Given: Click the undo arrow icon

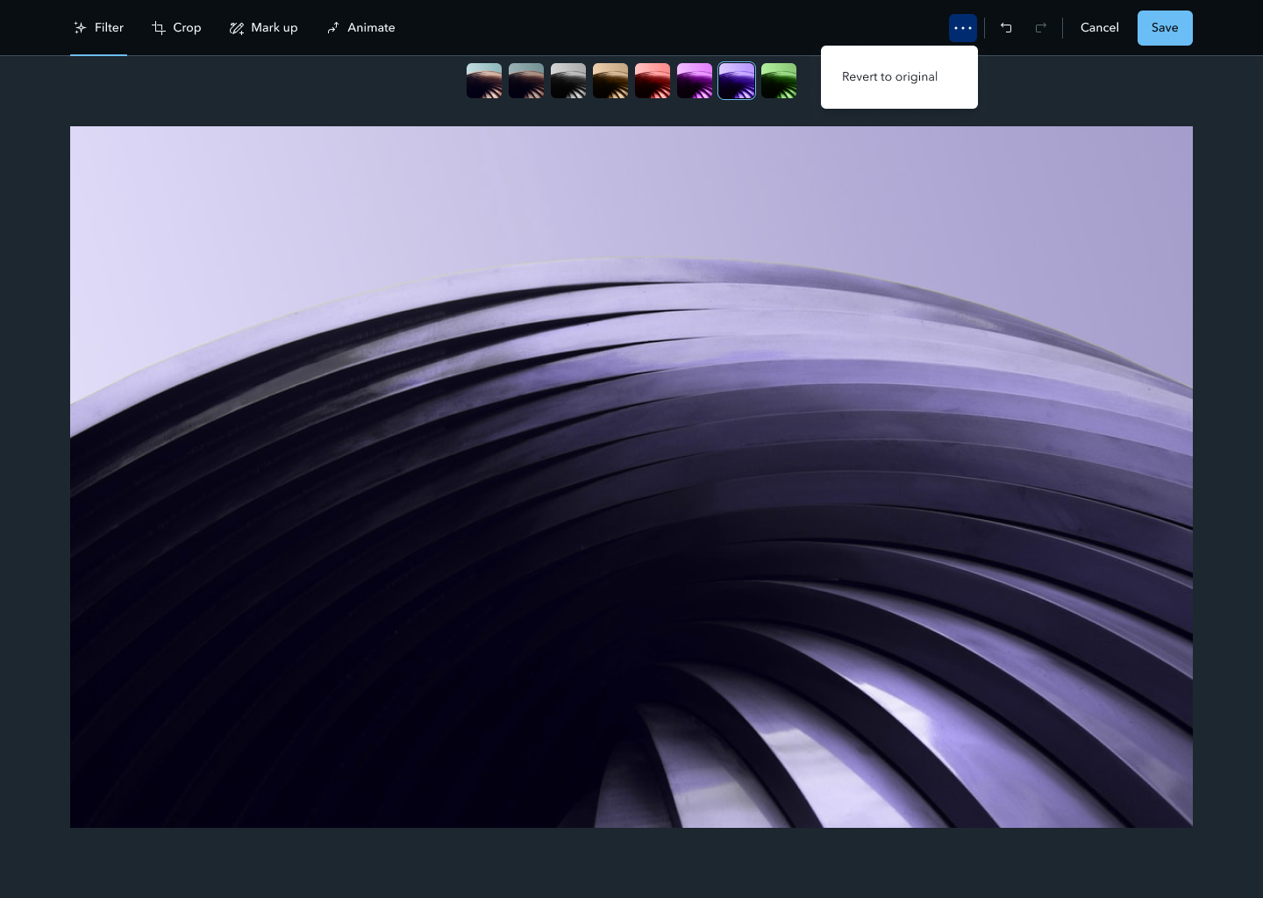Looking at the screenshot, I should click(x=1006, y=27).
